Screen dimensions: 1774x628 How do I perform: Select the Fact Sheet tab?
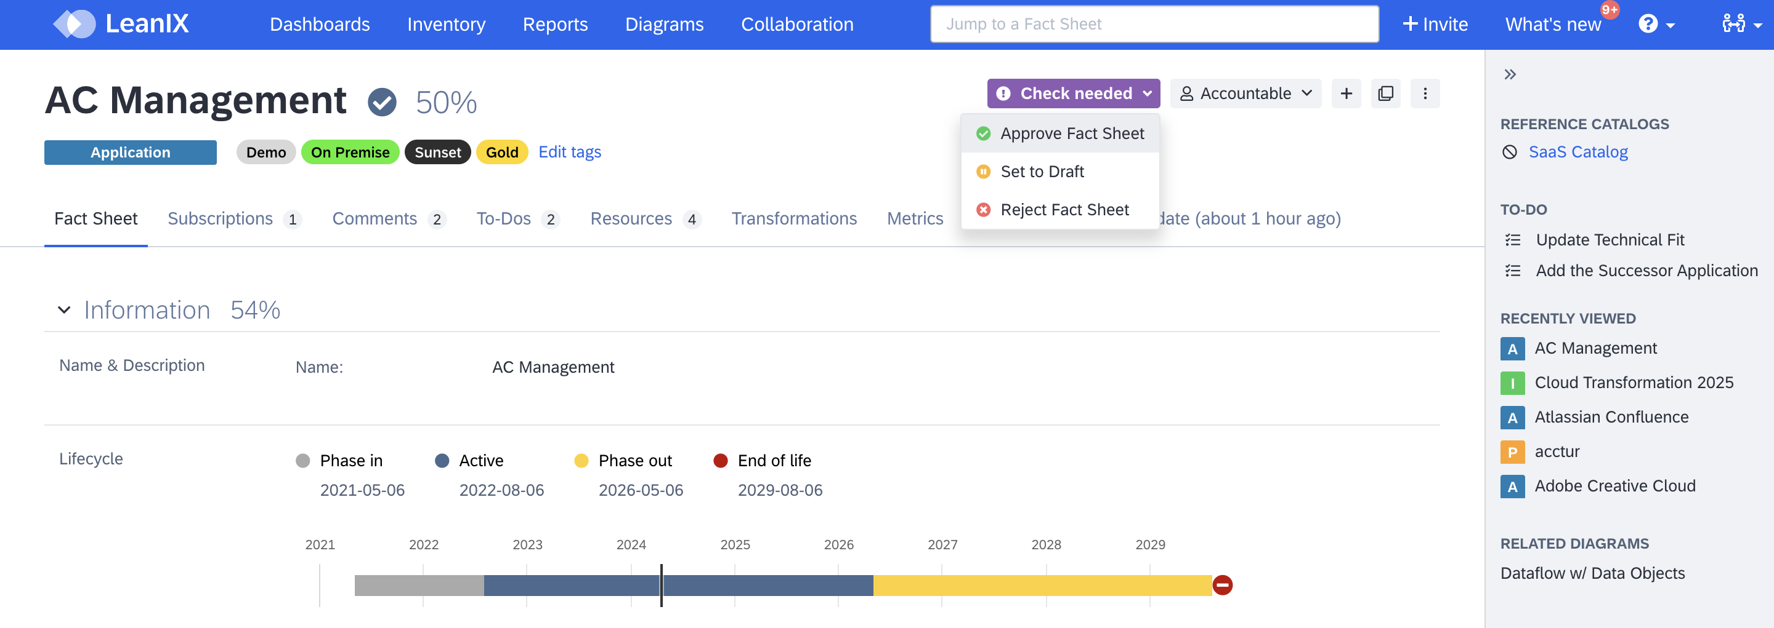(95, 219)
